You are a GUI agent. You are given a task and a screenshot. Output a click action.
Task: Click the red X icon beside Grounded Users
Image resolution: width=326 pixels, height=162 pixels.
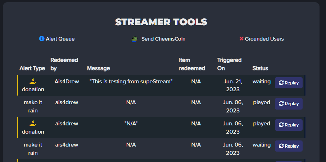click(x=241, y=38)
